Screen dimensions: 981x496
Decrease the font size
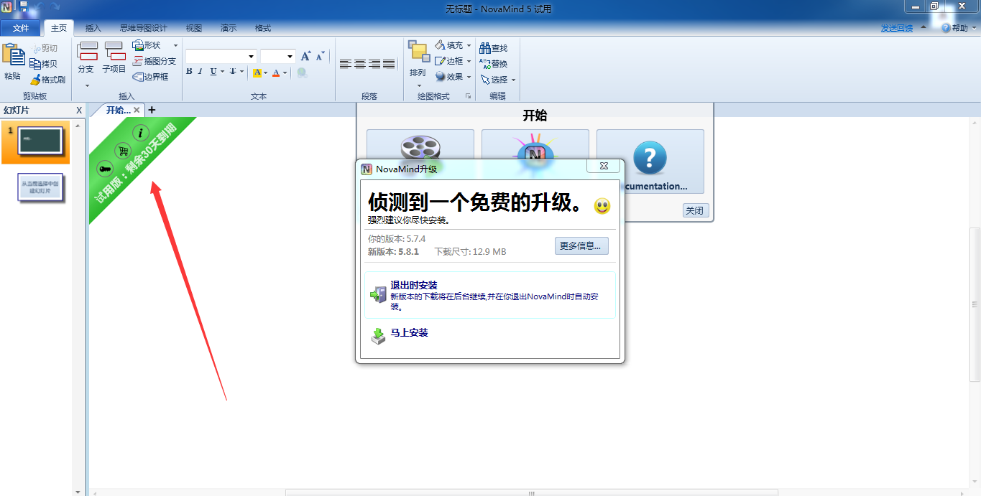(x=321, y=56)
